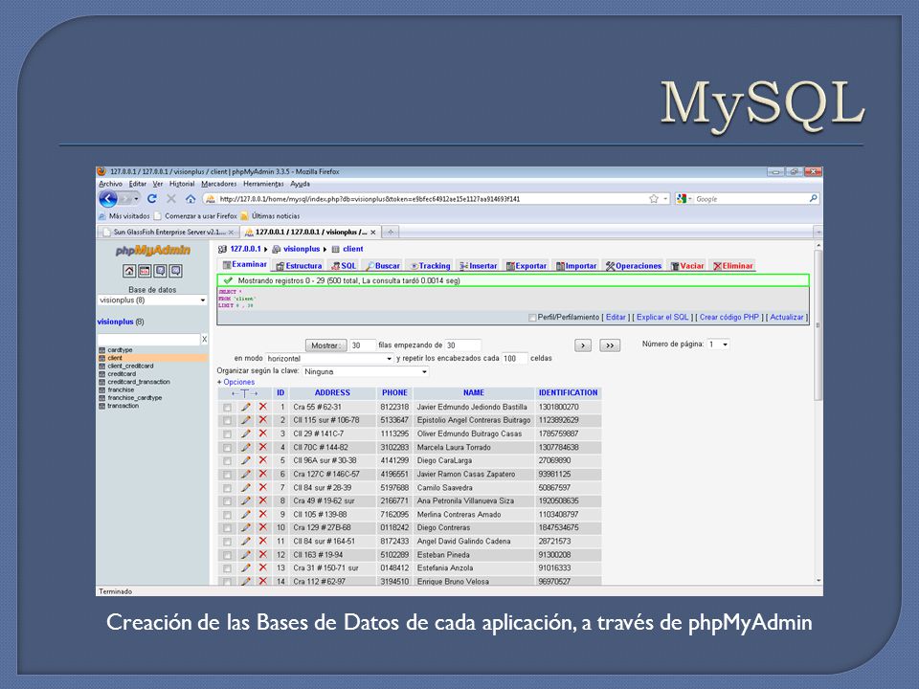Click the full texts toggle arrows icon
This screenshot has height=689, width=919.
pos(244,393)
